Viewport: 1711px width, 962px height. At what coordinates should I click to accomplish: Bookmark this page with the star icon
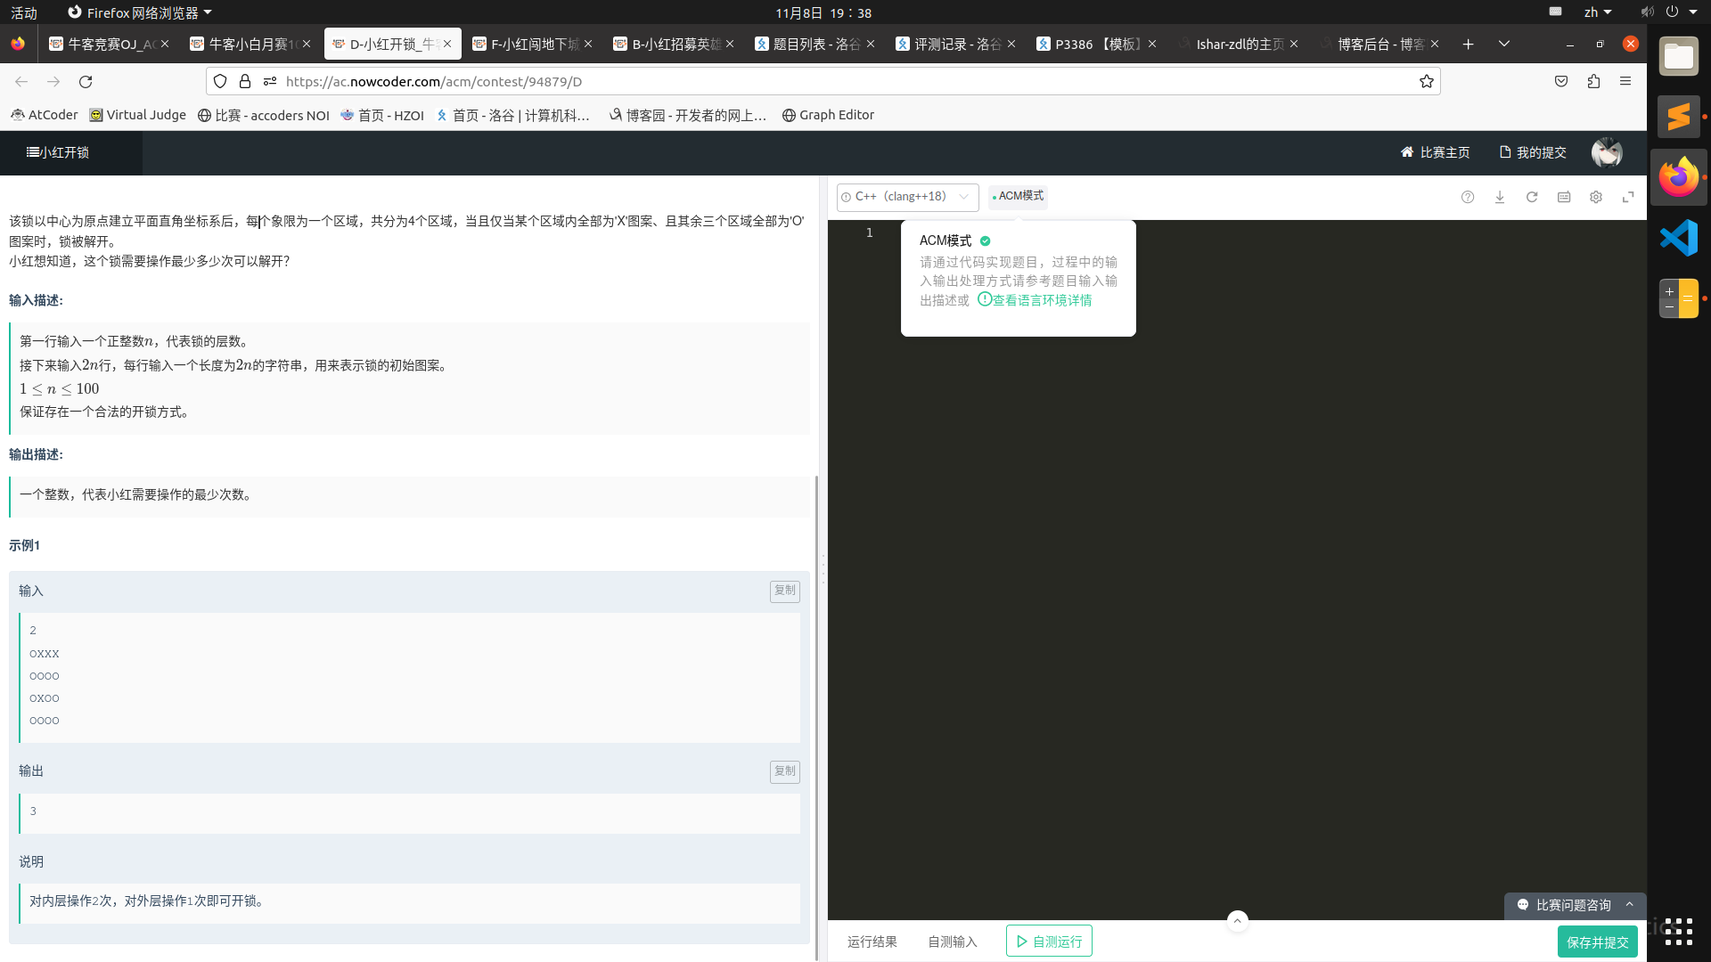1427,82
